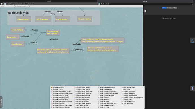The height and width of the screenshot is (109, 195).
Task: Click the Unb breadcrumb item
Action: tap(3, 6)
